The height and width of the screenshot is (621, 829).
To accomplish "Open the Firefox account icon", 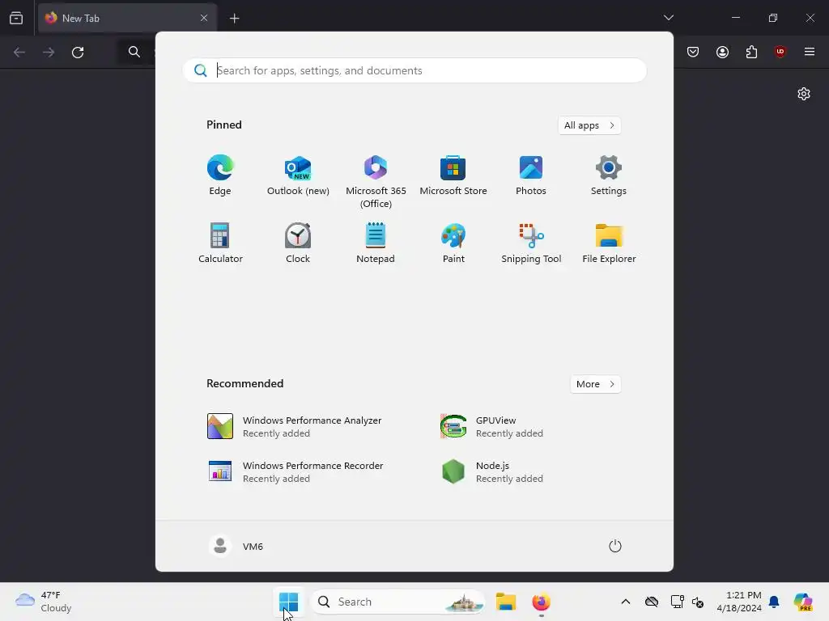I will click(722, 52).
